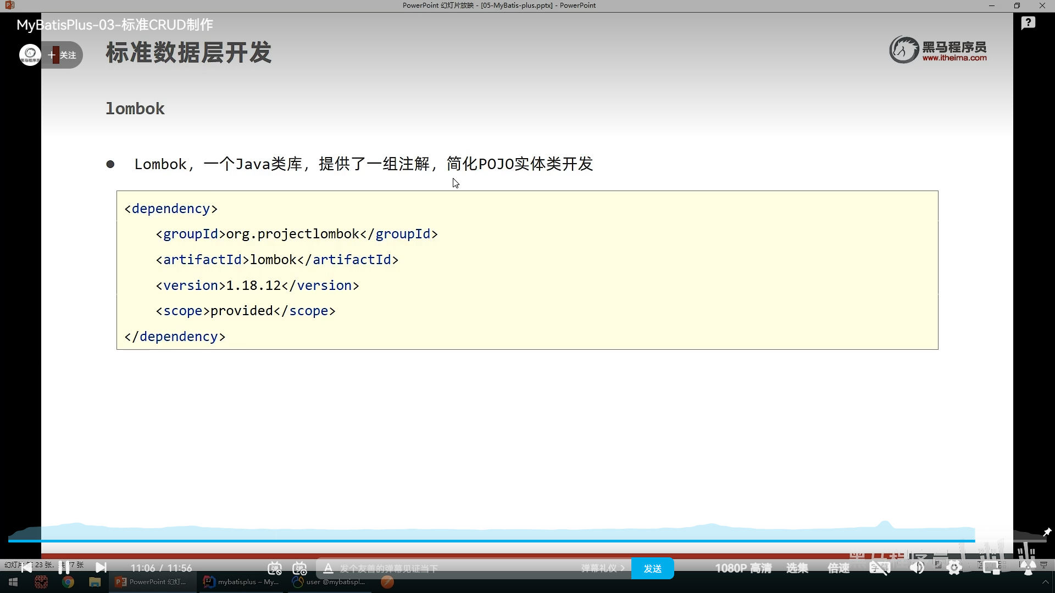Viewport: 1055px width, 593px height.
Task: Open the 1080P 高清 quality dropdown
Action: pyautogui.click(x=743, y=568)
